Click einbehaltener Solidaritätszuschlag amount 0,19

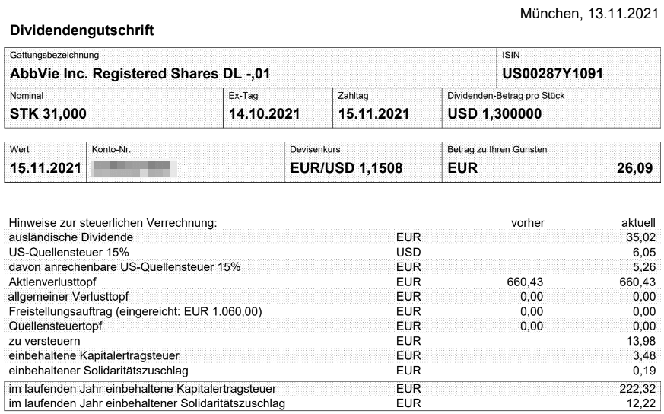[x=642, y=371]
